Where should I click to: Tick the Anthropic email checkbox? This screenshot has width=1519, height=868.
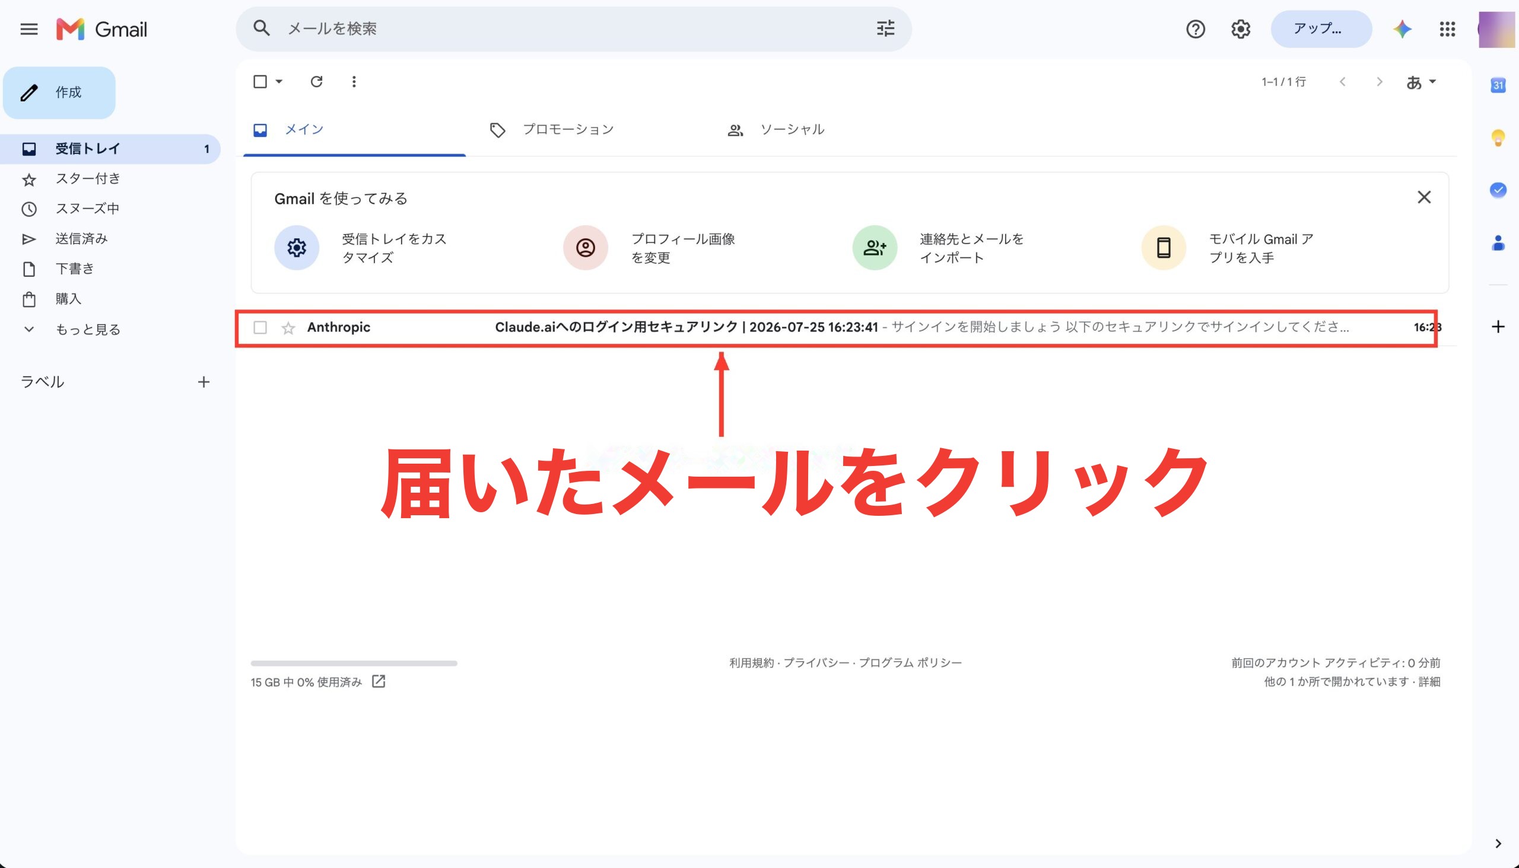coord(260,327)
